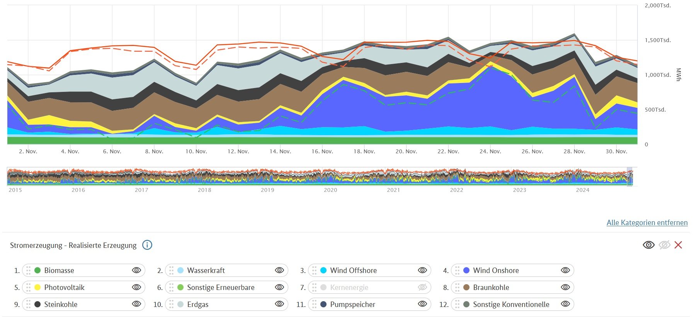Click the drag handle of Photovoltaik

pos(28,287)
